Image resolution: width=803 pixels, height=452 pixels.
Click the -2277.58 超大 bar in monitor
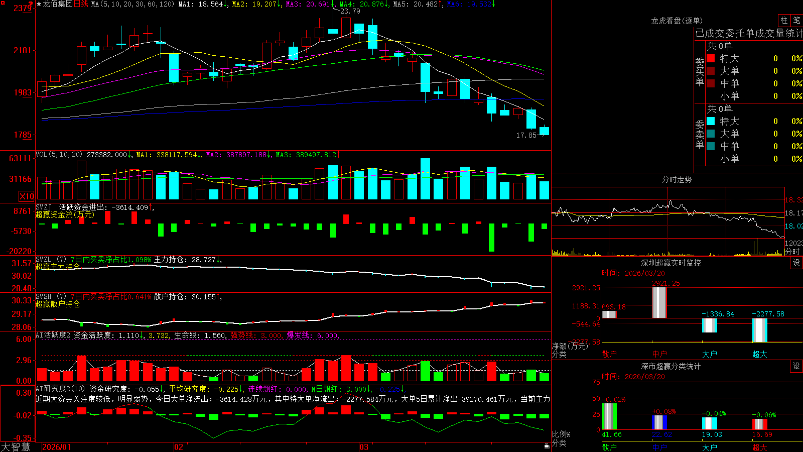point(760,330)
